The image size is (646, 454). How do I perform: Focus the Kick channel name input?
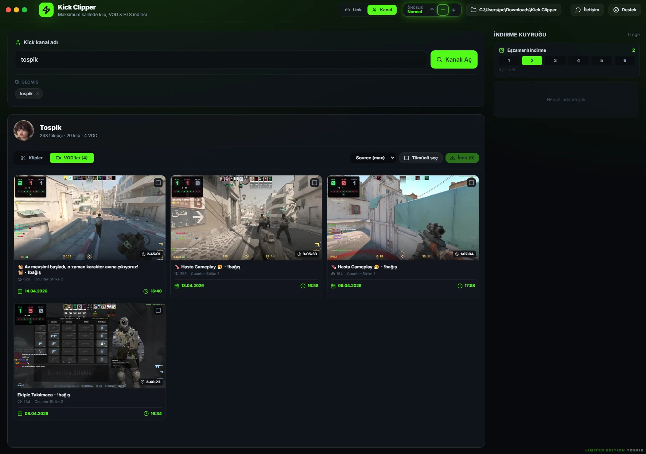tap(221, 59)
